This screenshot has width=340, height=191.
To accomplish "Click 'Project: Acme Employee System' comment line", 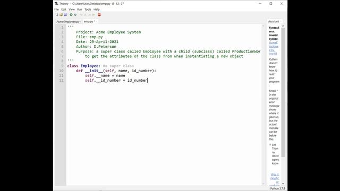I will click(108, 32).
